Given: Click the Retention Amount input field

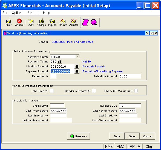Looking at the screenshot, I should coord(130,76).
